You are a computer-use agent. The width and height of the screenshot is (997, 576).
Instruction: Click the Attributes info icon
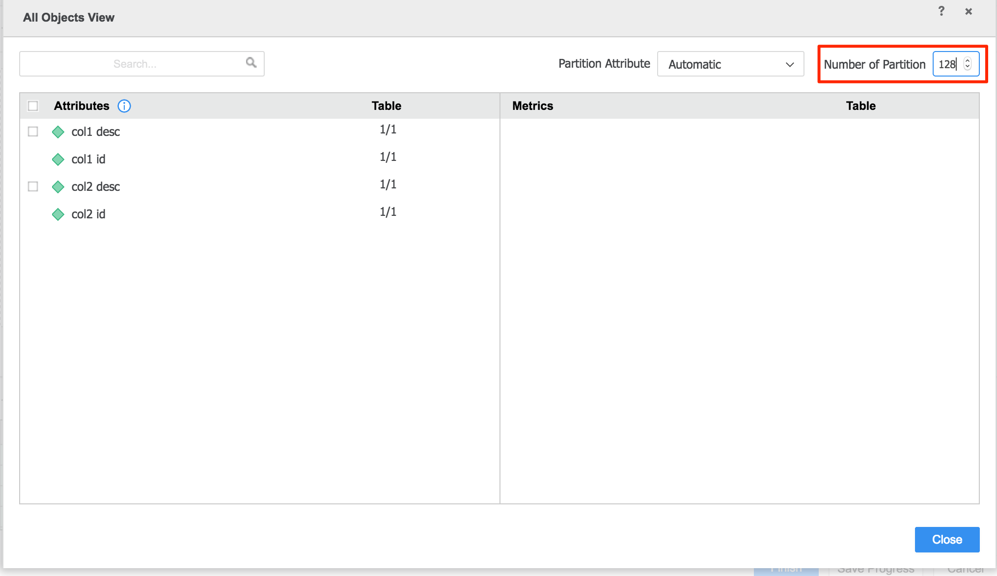tap(124, 106)
